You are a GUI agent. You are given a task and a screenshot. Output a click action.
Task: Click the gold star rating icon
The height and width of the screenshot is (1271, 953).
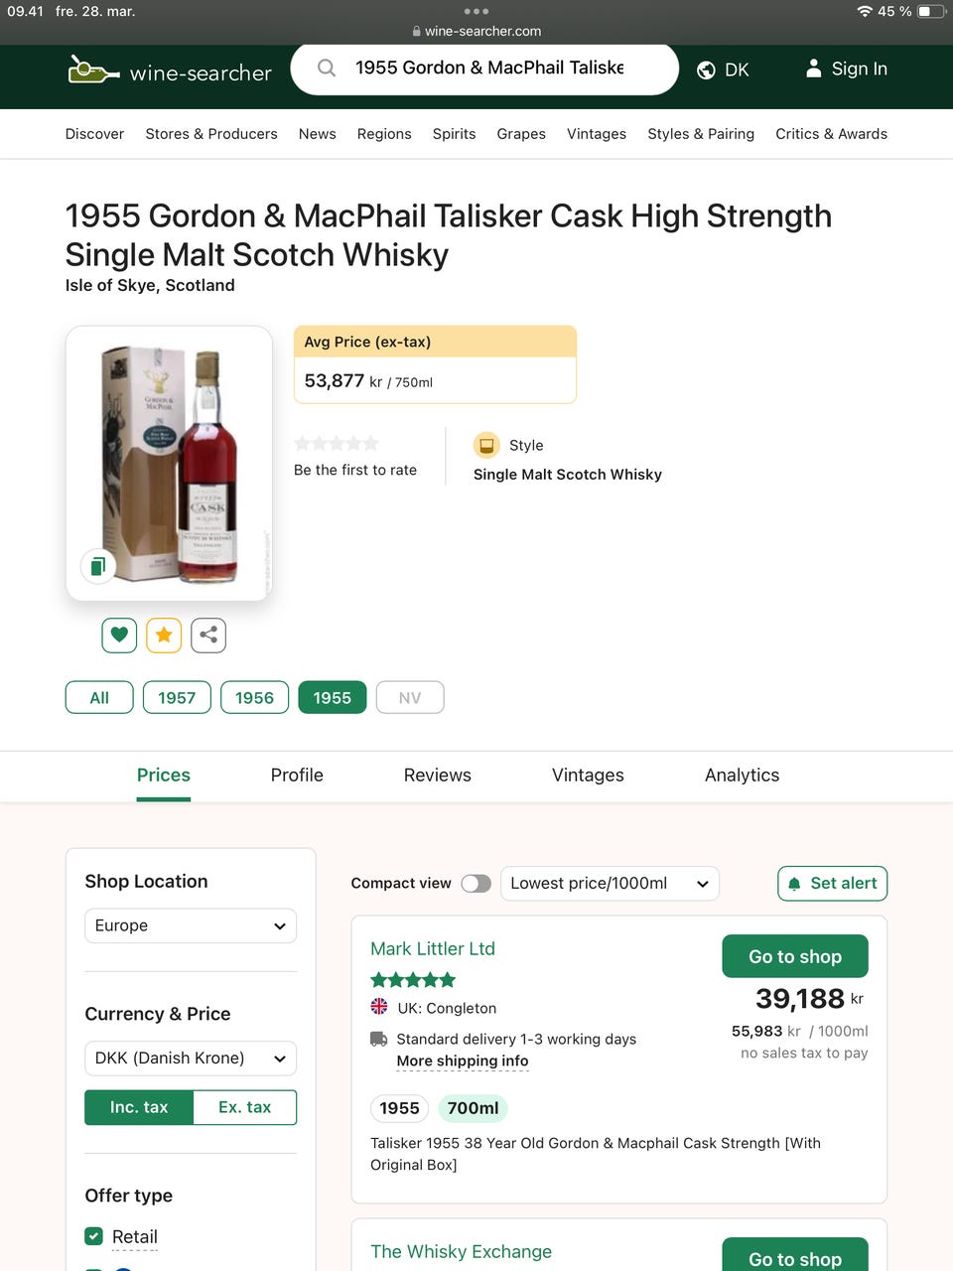(164, 635)
